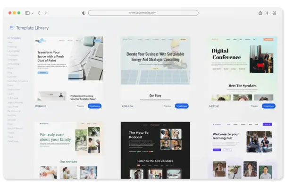Preview the ECO-CON template

[x=168, y=106]
